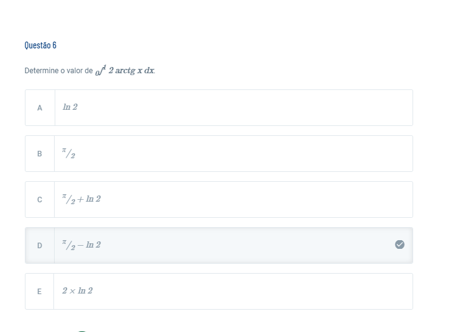Click the 'Determine o valor de' text
The image size is (456, 332).
pyautogui.click(x=58, y=71)
